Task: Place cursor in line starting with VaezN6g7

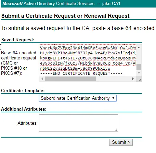Action: pos(88,48)
